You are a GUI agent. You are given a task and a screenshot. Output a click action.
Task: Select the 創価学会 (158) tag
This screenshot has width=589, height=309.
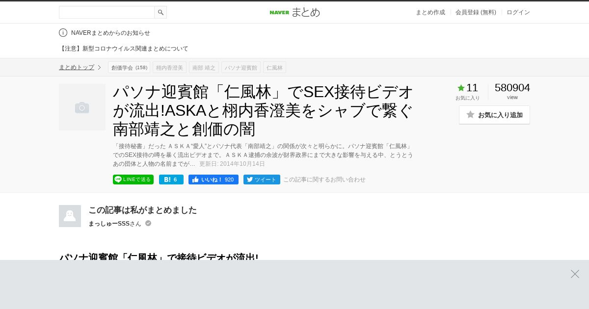pos(129,67)
